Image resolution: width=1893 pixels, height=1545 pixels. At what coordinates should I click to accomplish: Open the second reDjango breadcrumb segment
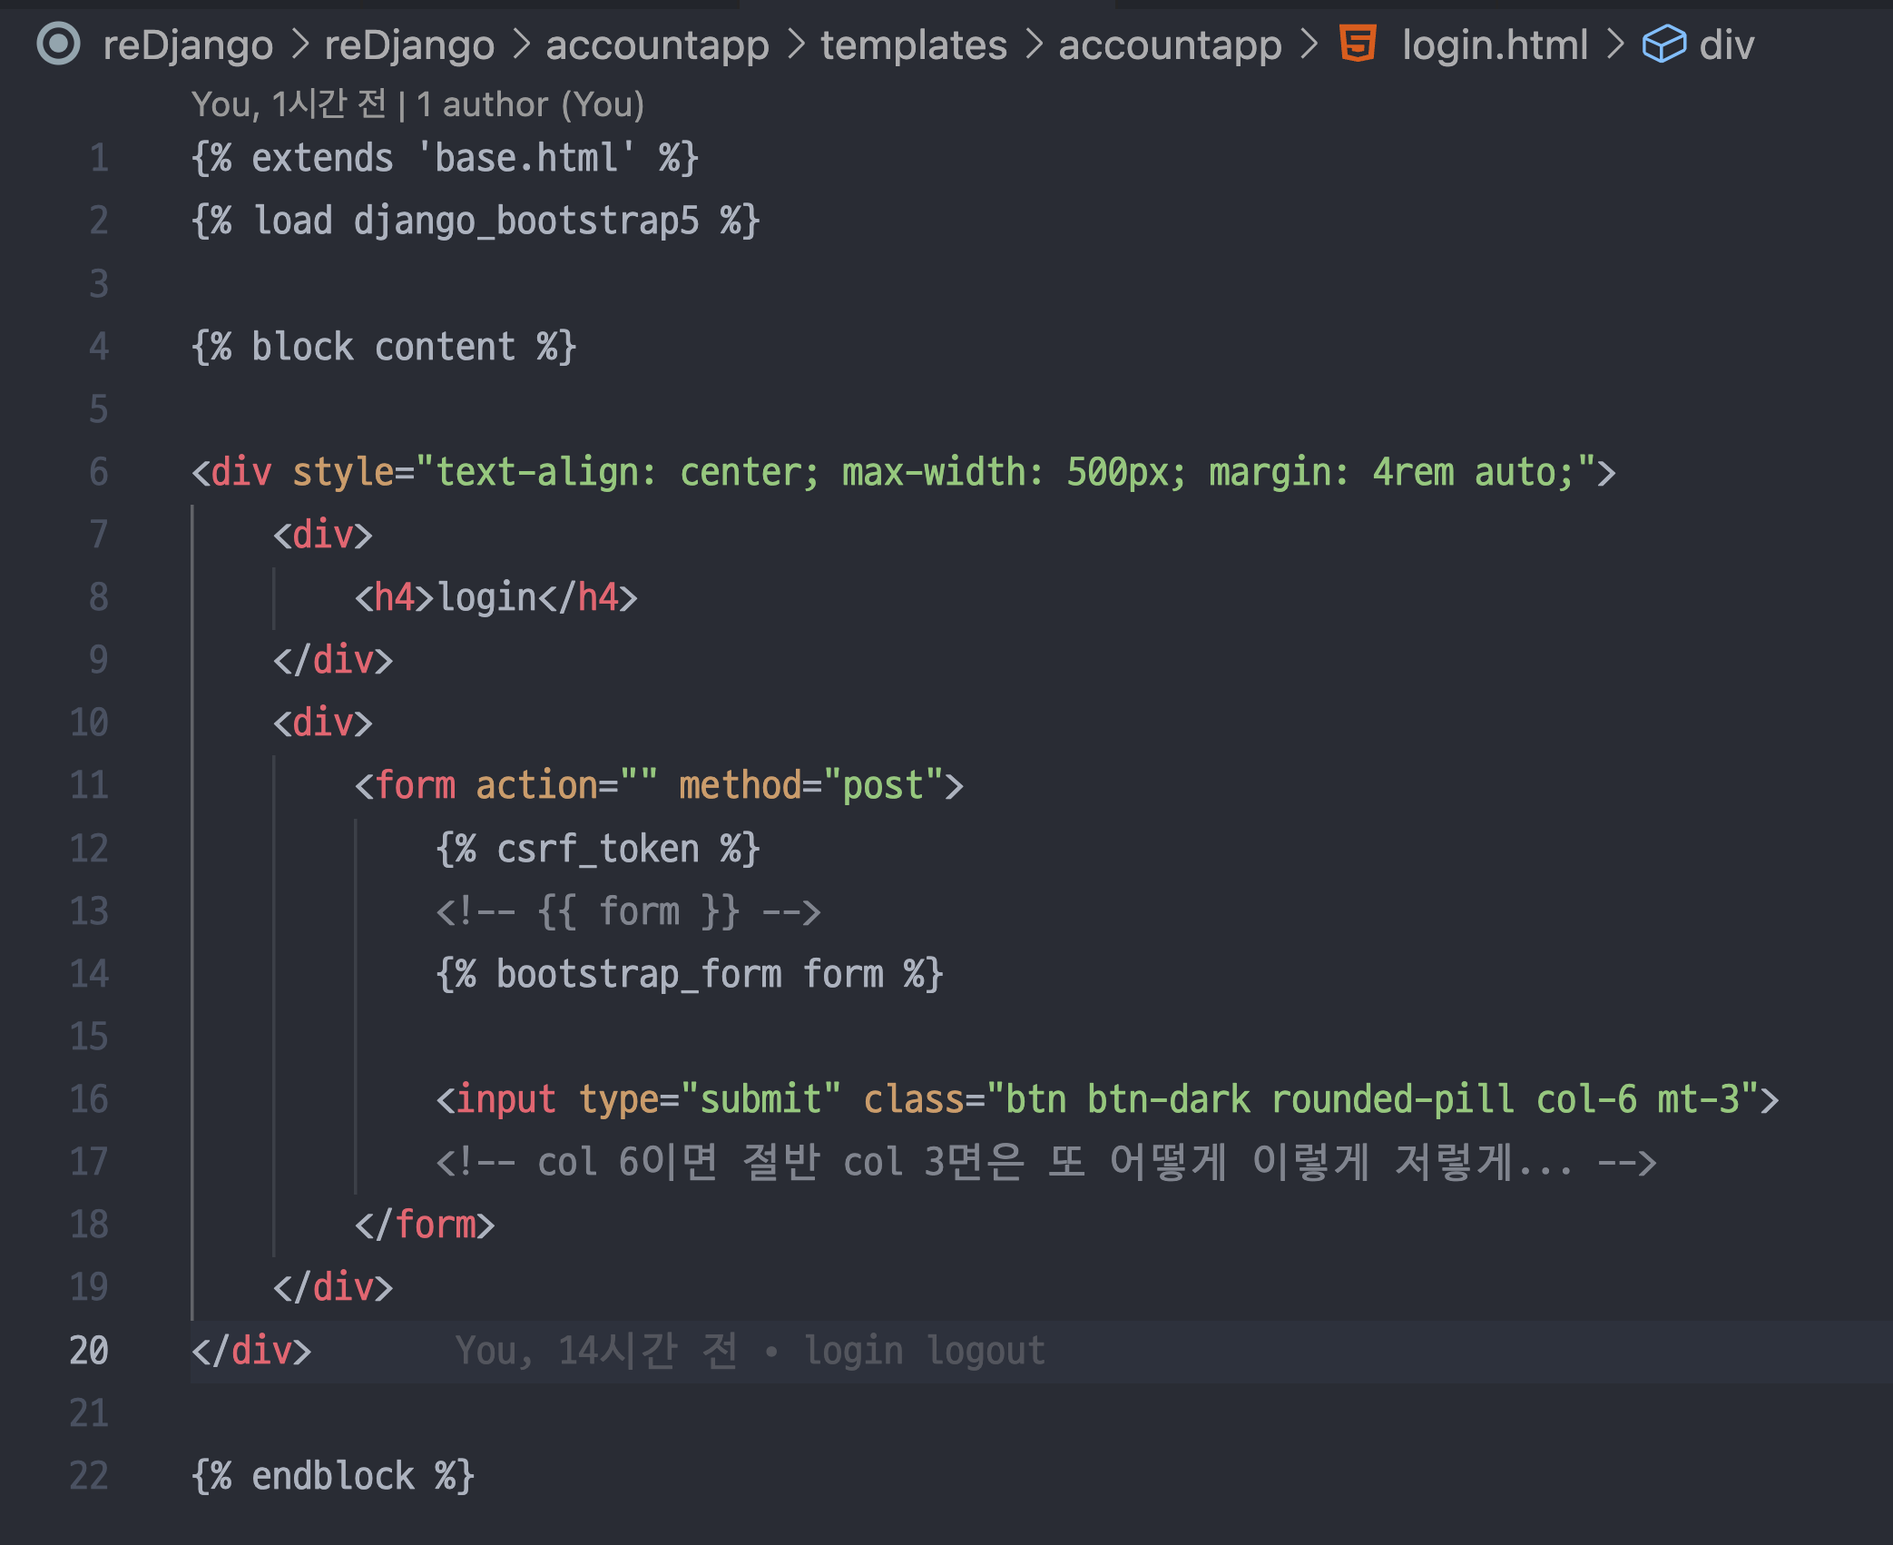[x=409, y=44]
